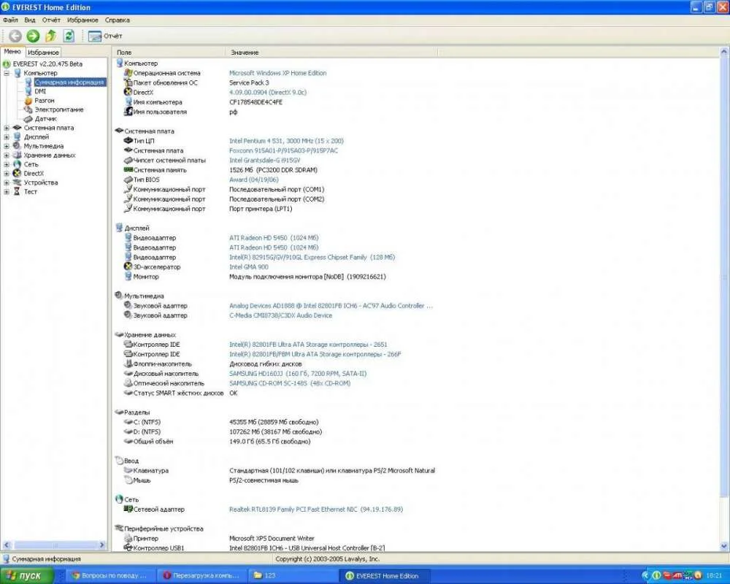The width and height of the screenshot is (730, 584).
Task: Click the Электропитание power icon in tree
Action: point(28,109)
